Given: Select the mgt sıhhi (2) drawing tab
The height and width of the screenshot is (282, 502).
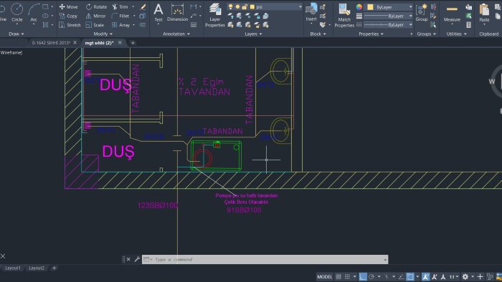Looking at the screenshot, I should tap(99, 42).
